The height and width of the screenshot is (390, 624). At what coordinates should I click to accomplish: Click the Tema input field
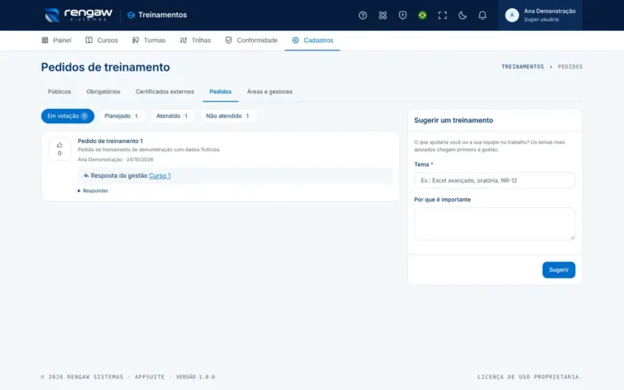pyautogui.click(x=495, y=180)
